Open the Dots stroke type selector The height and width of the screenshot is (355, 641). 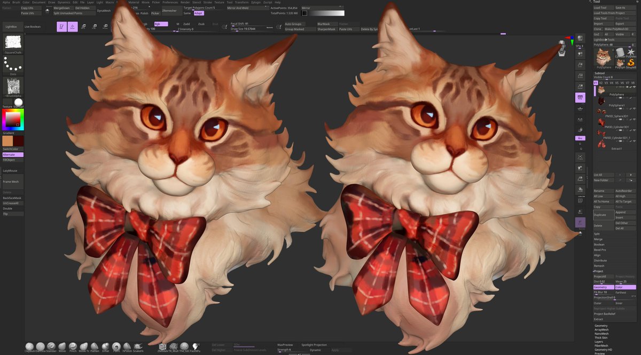click(13, 65)
